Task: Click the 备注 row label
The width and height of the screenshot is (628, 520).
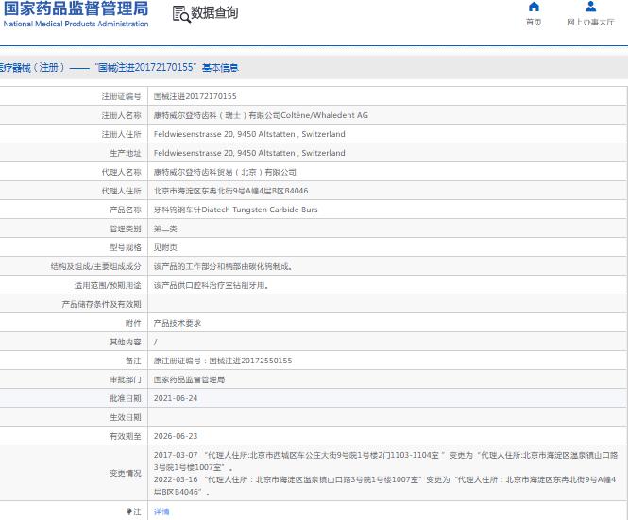Action: tap(133, 361)
